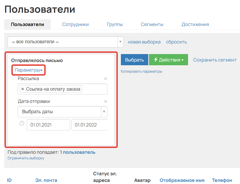Click the x to remove Рассылка filter

coord(105,78)
